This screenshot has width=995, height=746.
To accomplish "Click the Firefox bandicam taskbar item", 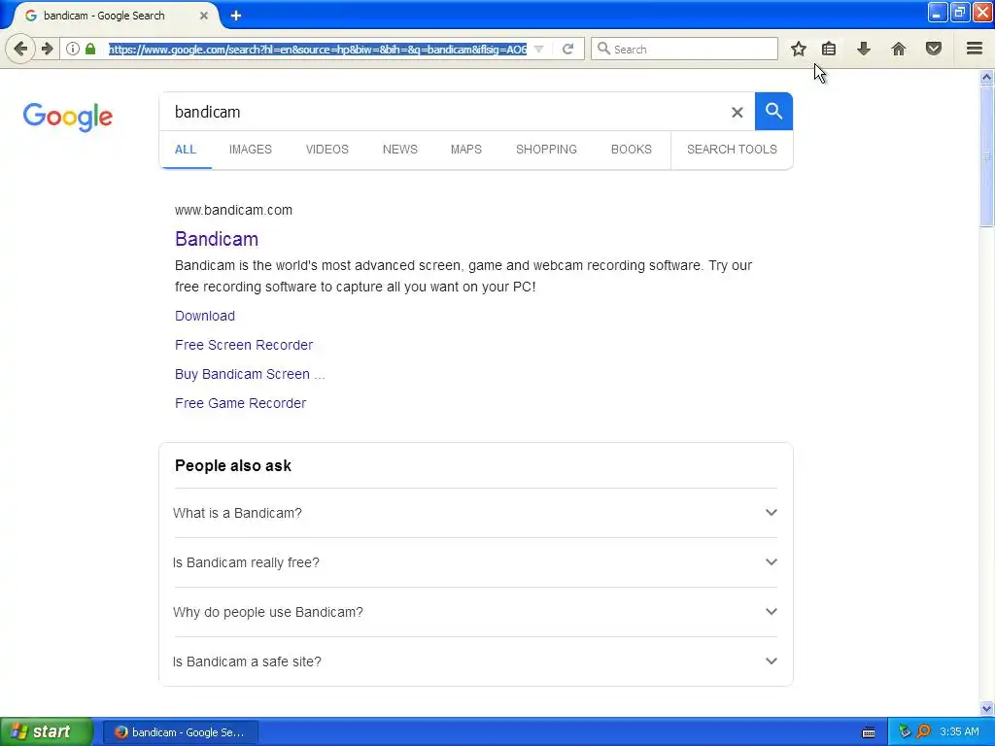I will (x=180, y=732).
